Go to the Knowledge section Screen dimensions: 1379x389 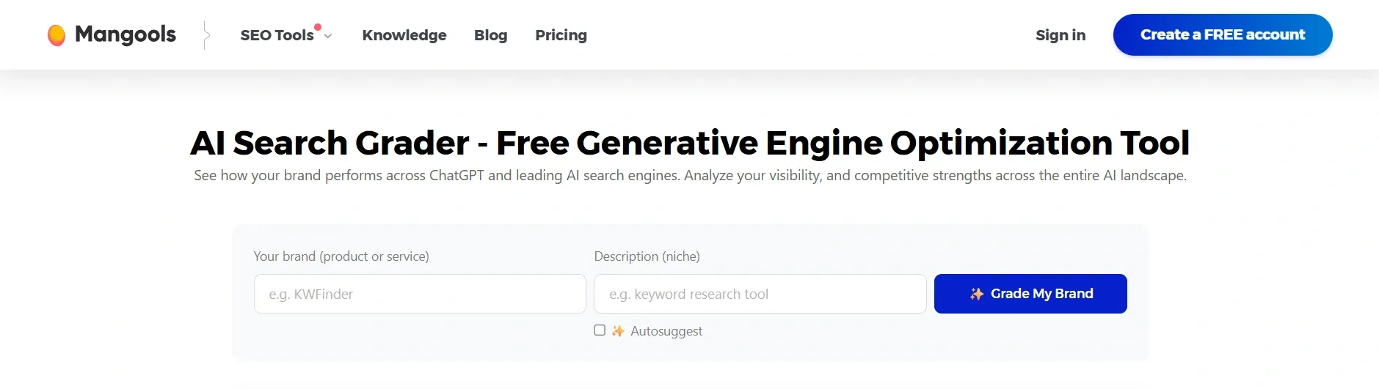point(404,35)
